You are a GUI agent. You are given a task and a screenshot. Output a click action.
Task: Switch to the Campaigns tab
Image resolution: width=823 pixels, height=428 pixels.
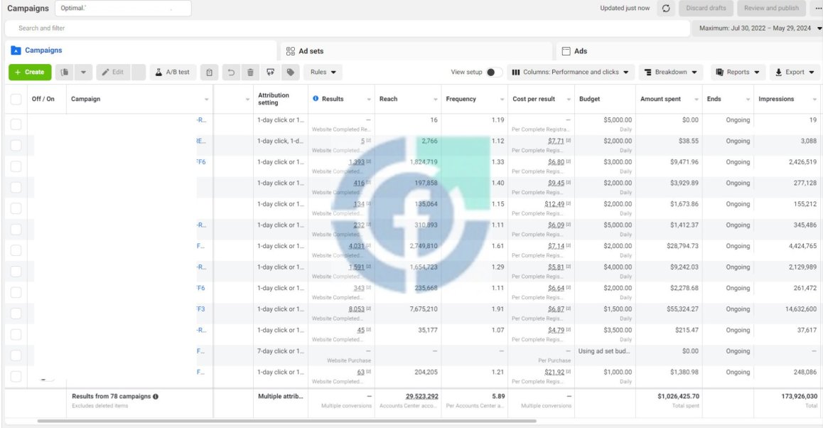(141, 50)
